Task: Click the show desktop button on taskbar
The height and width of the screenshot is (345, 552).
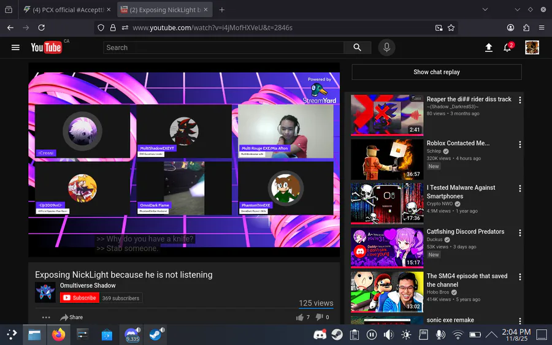Action: coord(542,335)
